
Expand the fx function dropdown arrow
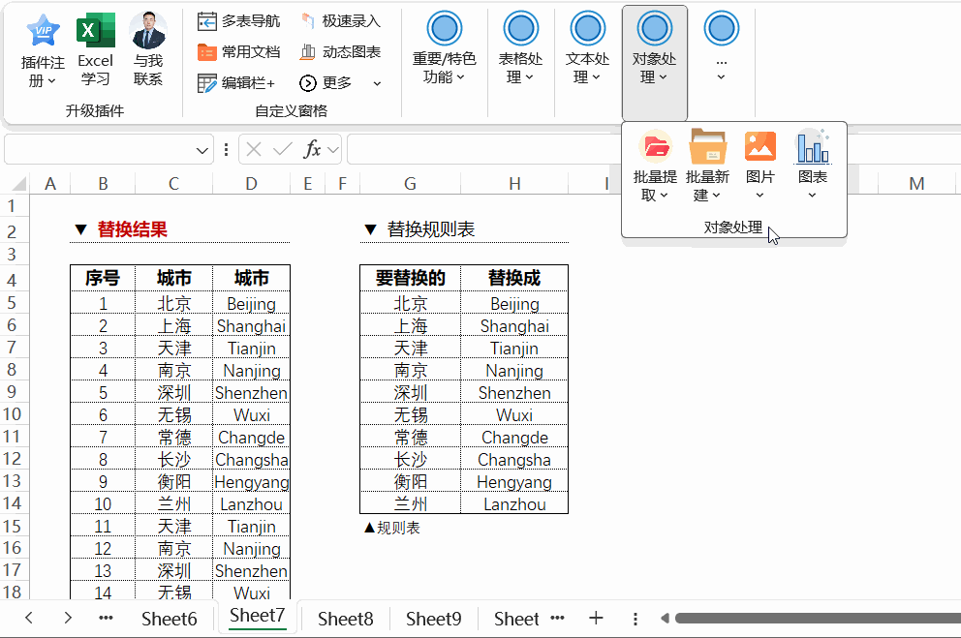(x=333, y=150)
